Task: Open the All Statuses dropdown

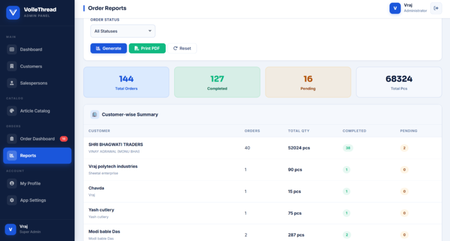Action: pyautogui.click(x=122, y=31)
